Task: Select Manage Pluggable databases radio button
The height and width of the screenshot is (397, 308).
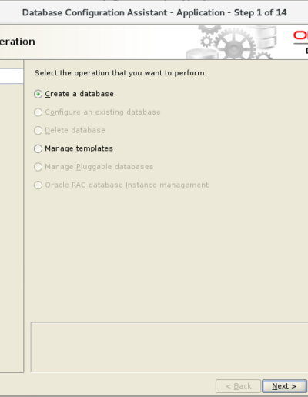Action: click(38, 167)
